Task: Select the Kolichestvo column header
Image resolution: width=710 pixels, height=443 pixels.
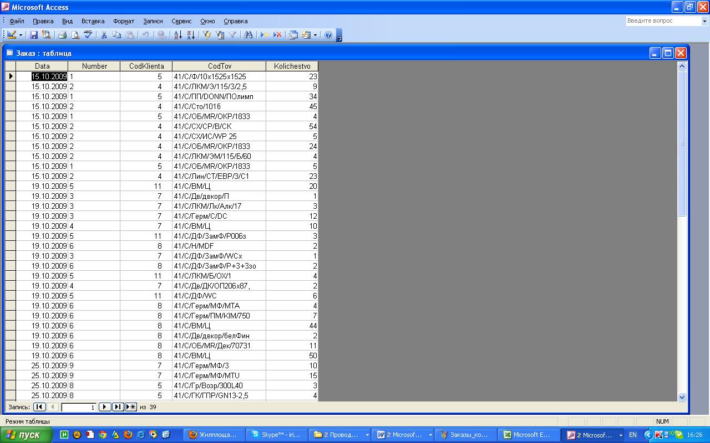Action: pos(292,66)
